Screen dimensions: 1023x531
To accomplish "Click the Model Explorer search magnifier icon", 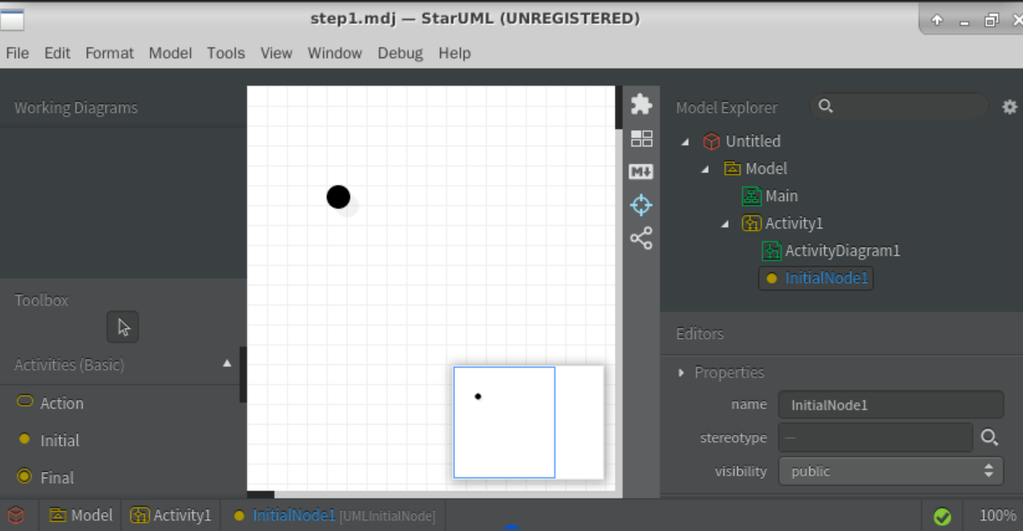I will pos(825,106).
